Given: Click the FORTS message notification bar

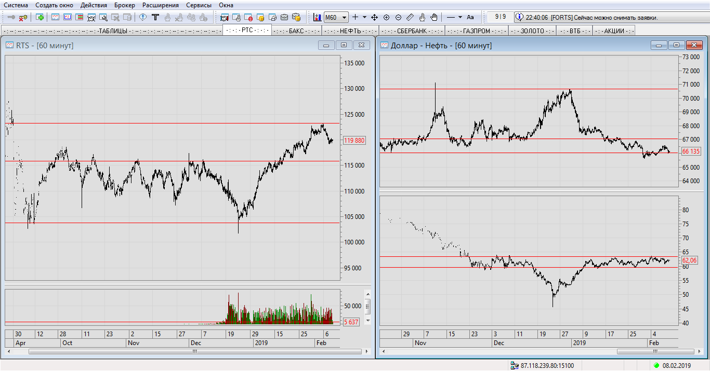Looking at the screenshot, I should (x=591, y=17).
